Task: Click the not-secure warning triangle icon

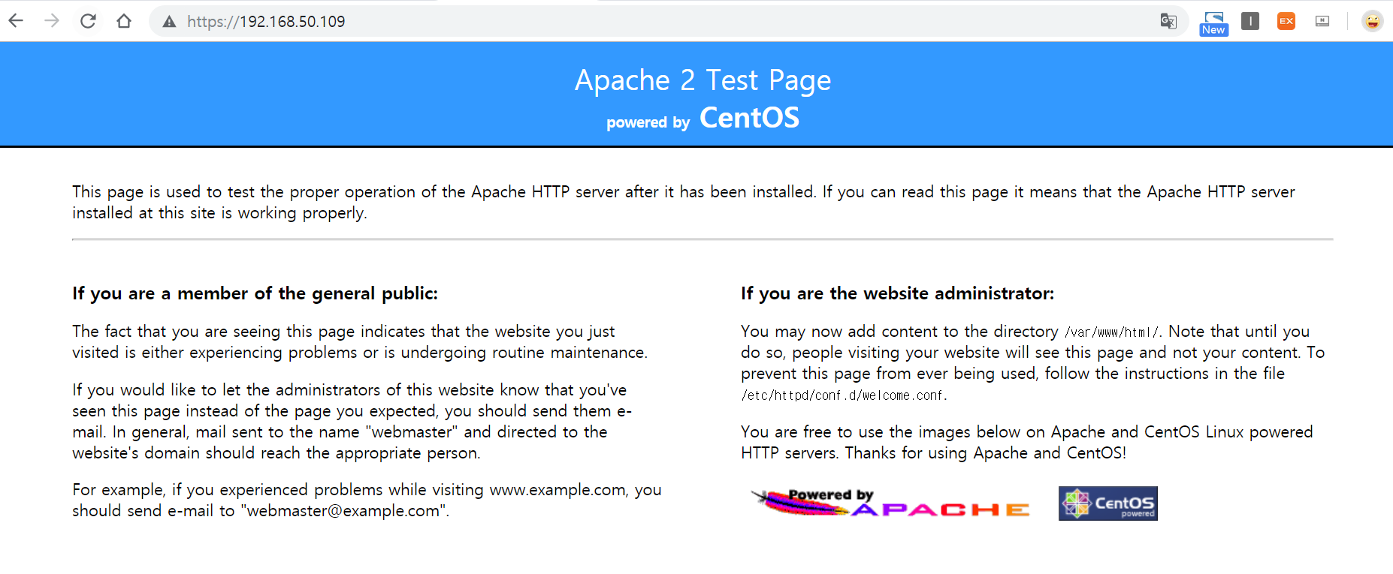Action: coord(170,22)
